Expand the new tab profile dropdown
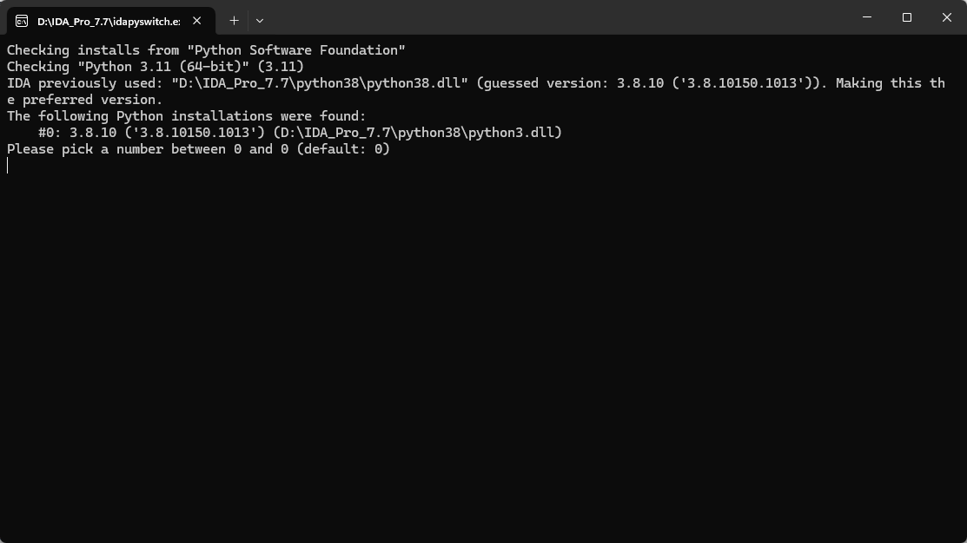967x543 pixels. 260,20
